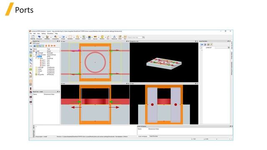The image size is (267, 150).
Task: Click the Import toolbar icon
Action: 84,37
